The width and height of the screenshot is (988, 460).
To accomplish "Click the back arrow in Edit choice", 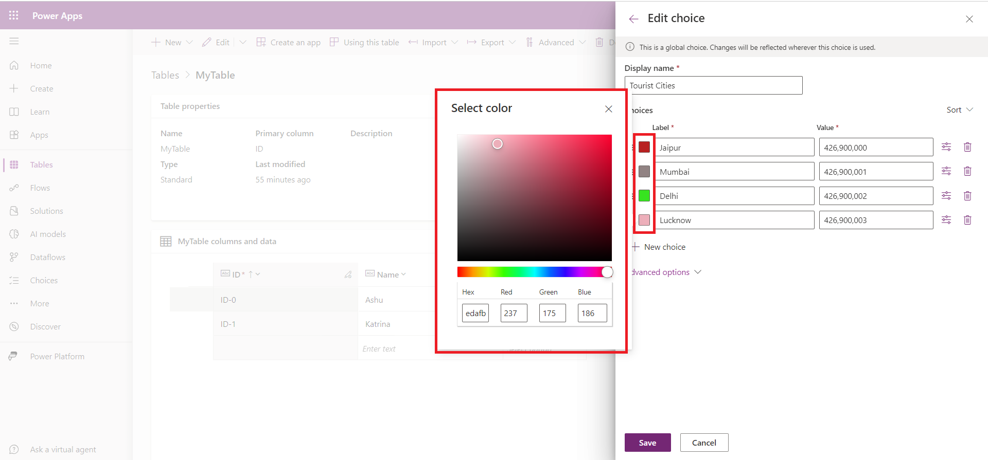I will pos(633,19).
